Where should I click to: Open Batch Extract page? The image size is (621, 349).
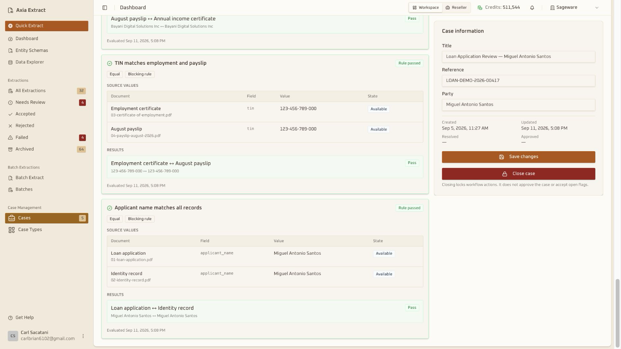point(46,178)
